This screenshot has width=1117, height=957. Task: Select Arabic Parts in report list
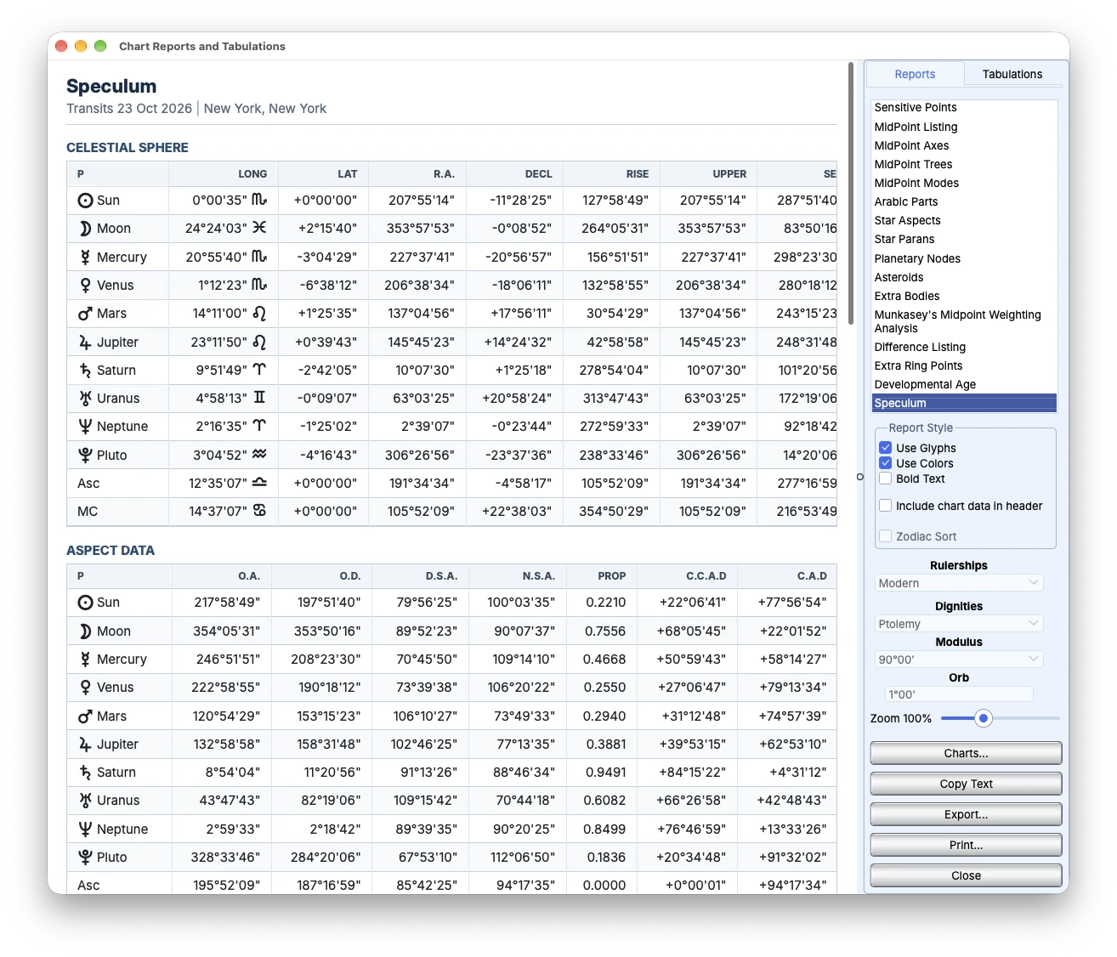click(x=965, y=201)
